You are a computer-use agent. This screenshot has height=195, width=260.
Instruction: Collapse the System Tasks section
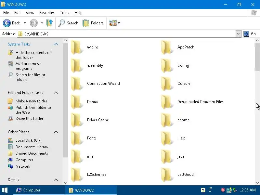coord(56,44)
